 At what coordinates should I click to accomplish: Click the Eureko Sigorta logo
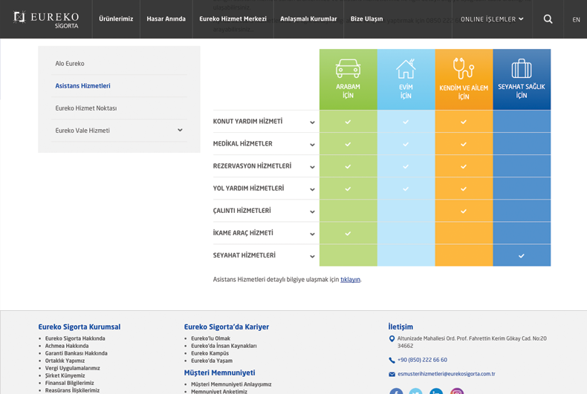(46, 19)
